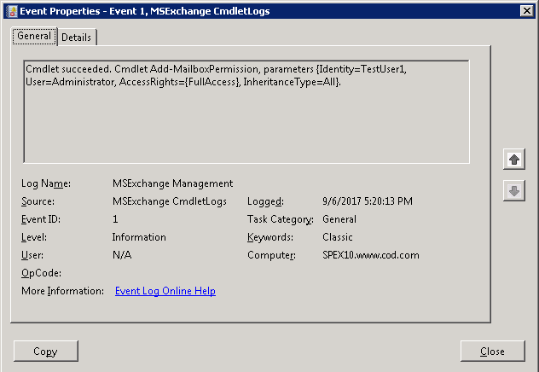This screenshot has width=539, height=372.
Task: Open the Event Log Online Help link
Action: (165, 291)
